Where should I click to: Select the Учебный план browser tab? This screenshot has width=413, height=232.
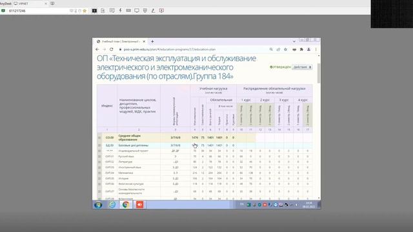(x=121, y=41)
